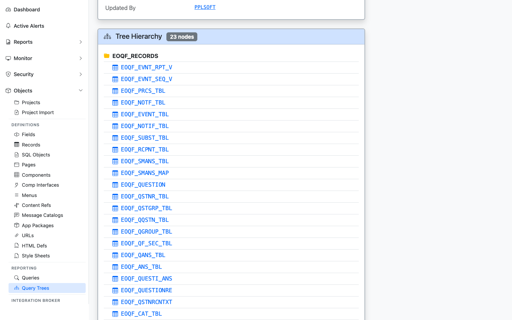Click the Pages window icon
Screen dimensions: 512x320
point(17,165)
